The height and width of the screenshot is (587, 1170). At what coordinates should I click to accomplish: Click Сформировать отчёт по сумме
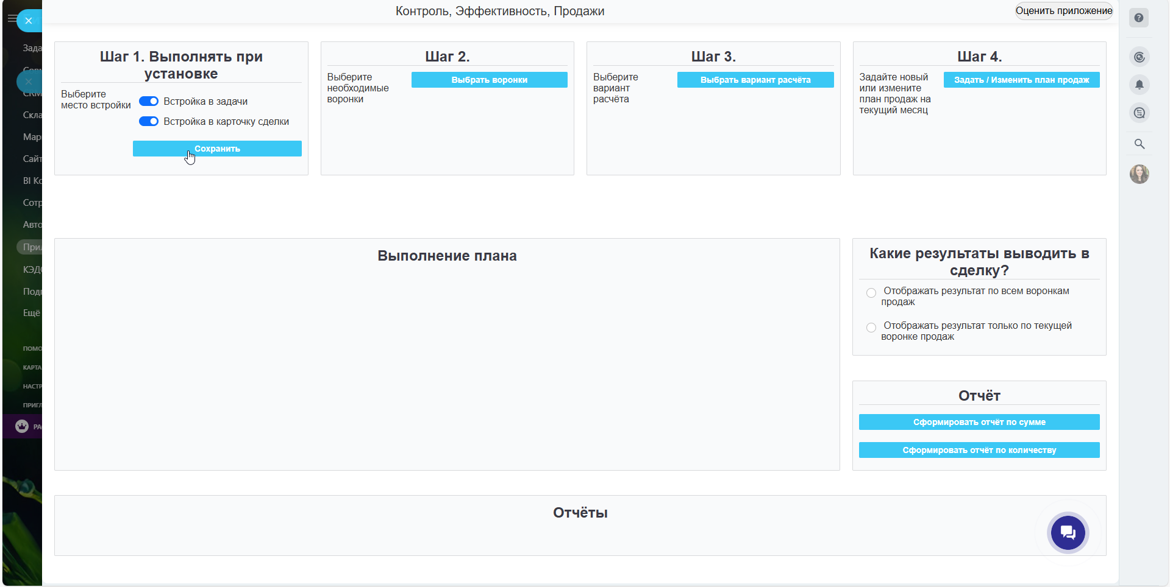[x=979, y=422]
